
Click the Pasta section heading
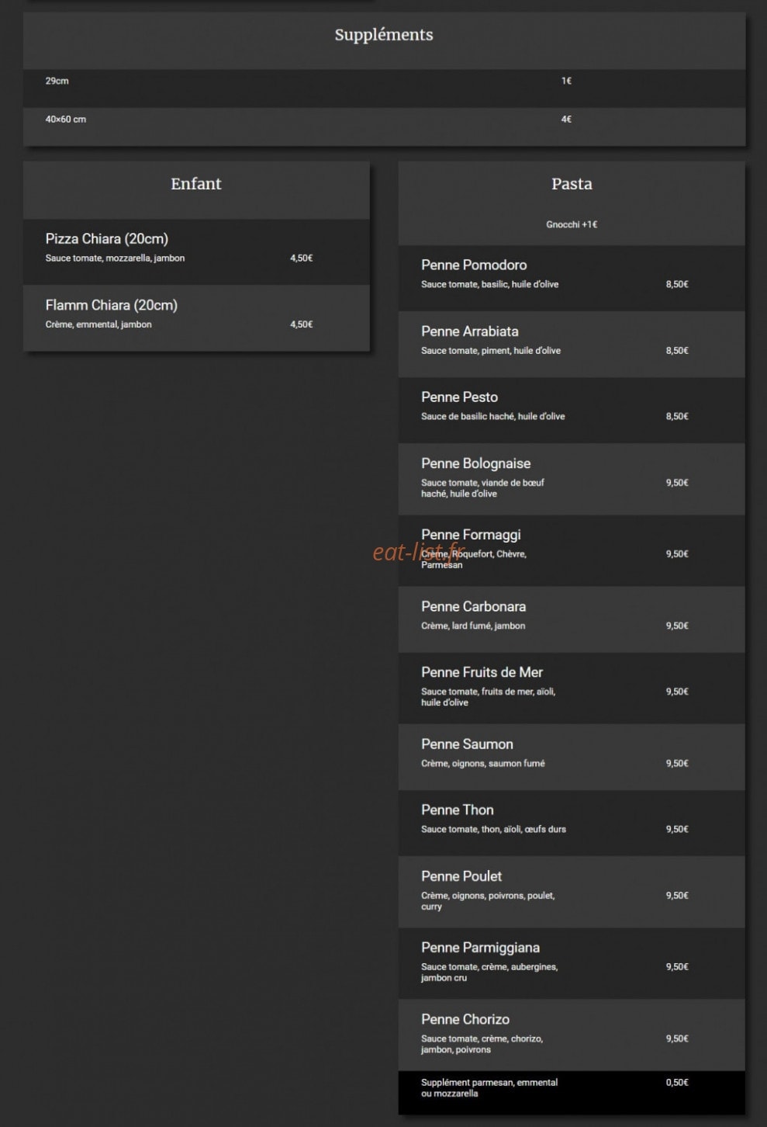coord(572,184)
